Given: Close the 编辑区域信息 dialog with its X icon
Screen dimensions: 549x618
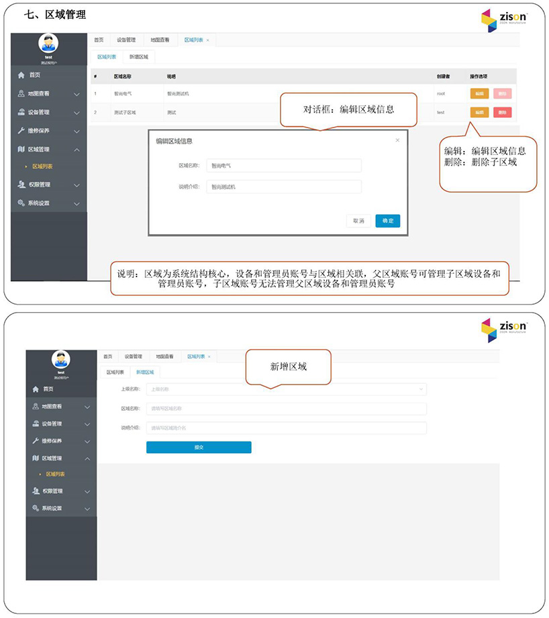Looking at the screenshot, I should click(397, 140).
